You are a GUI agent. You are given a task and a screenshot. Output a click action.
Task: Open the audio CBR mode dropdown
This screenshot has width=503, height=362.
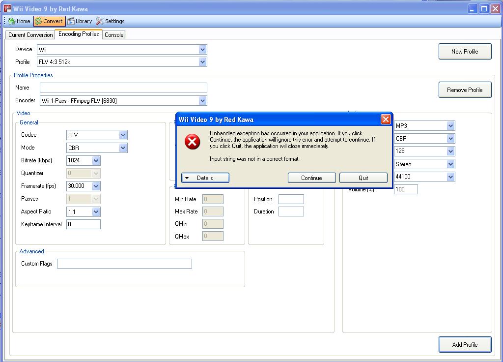coord(451,138)
